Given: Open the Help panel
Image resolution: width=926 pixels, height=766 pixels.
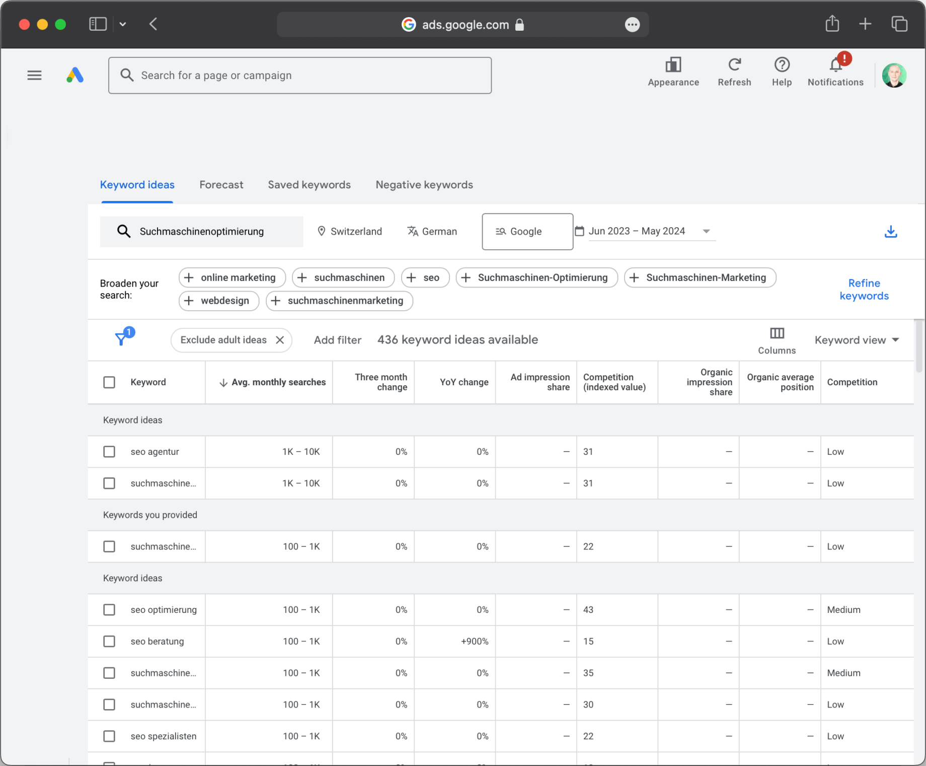Looking at the screenshot, I should pyautogui.click(x=782, y=71).
